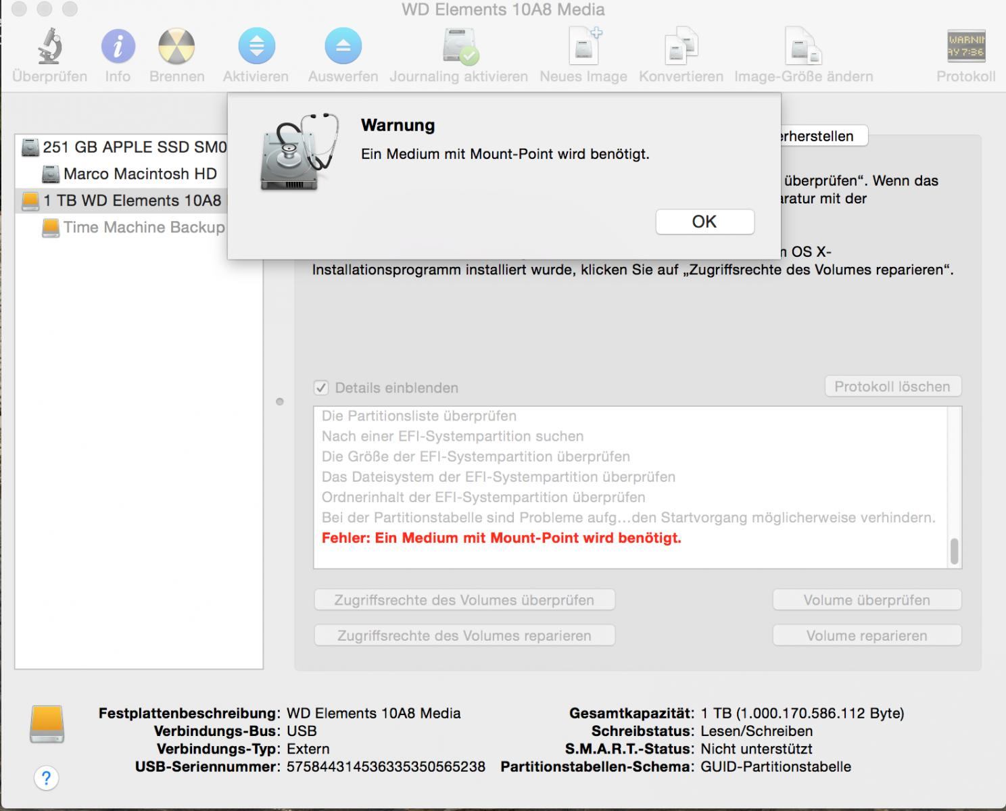The image size is (1006, 811).
Task: Click the orange external drive icon in the footer
Action: click(47, 724)
